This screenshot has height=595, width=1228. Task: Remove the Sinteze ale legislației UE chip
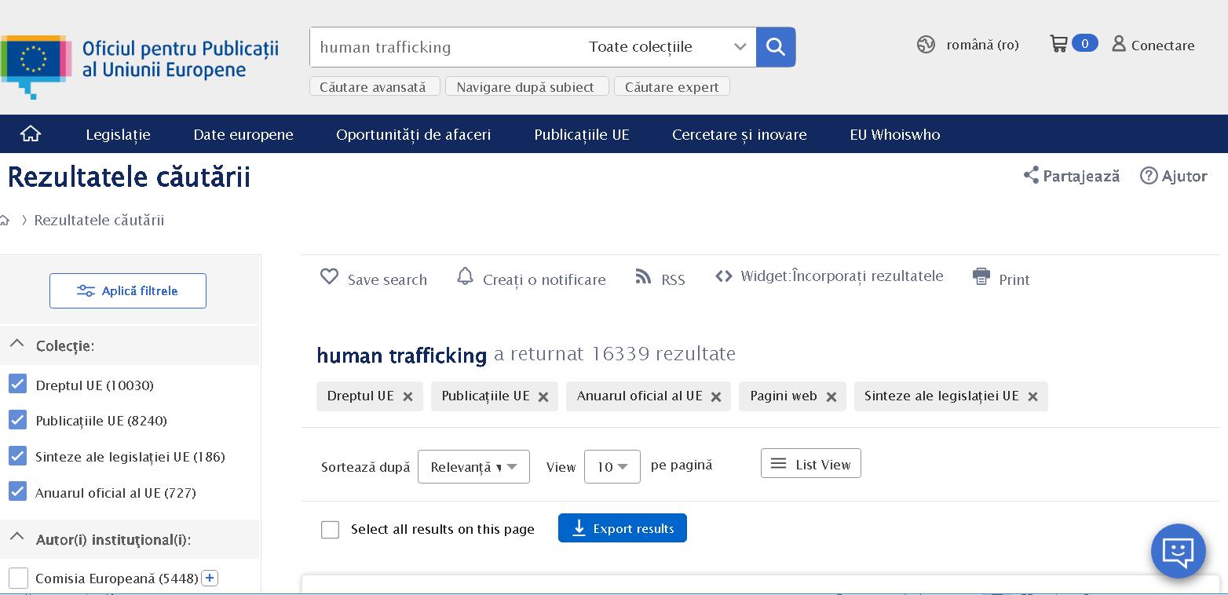pos(1032,396)
